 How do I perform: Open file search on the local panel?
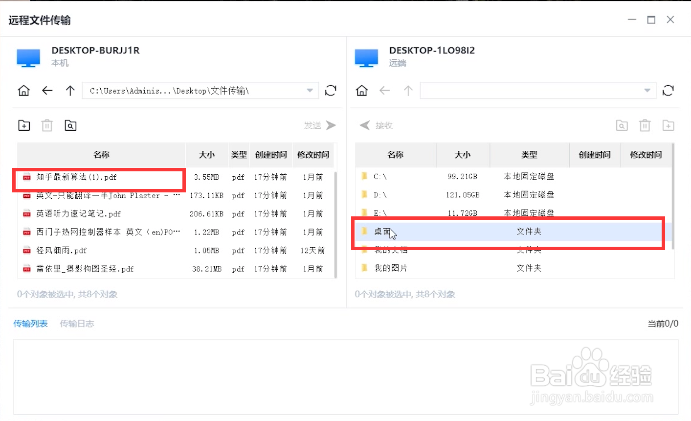click(x=70, y=125)
